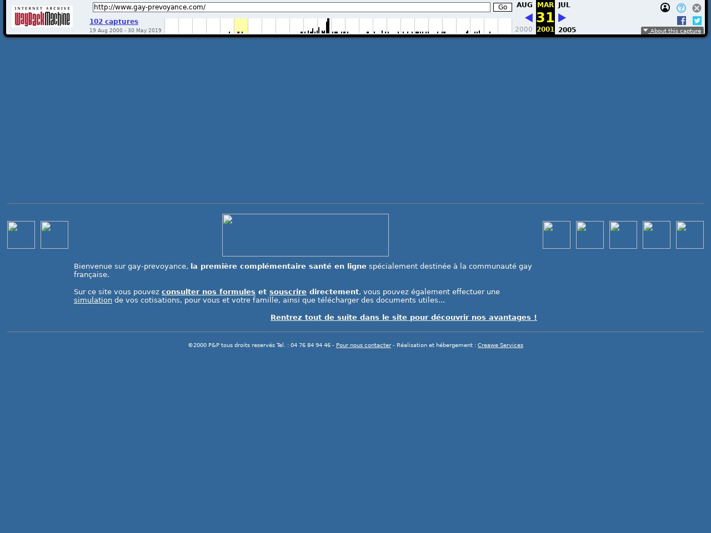Open the 'consulter nos formules' link

point(208,291)
